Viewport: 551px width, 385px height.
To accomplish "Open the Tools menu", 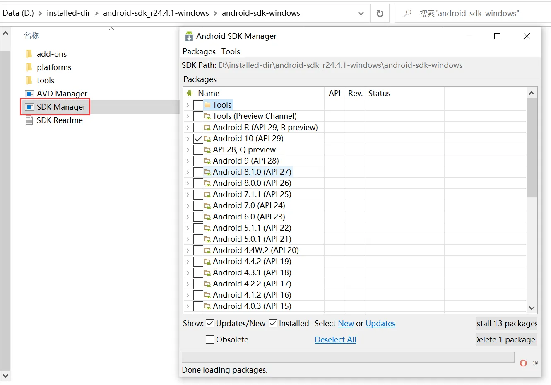I will click(x=231, y=51).
